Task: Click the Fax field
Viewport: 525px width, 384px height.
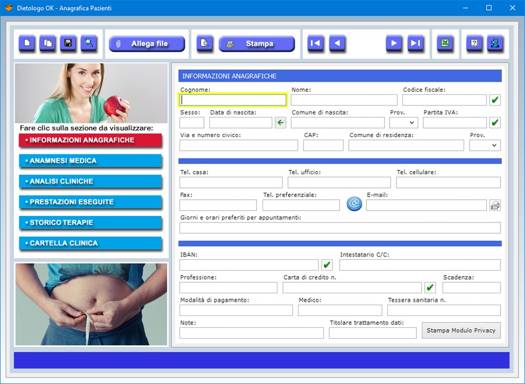Action: pyautogui.click(x=218, y=205)
